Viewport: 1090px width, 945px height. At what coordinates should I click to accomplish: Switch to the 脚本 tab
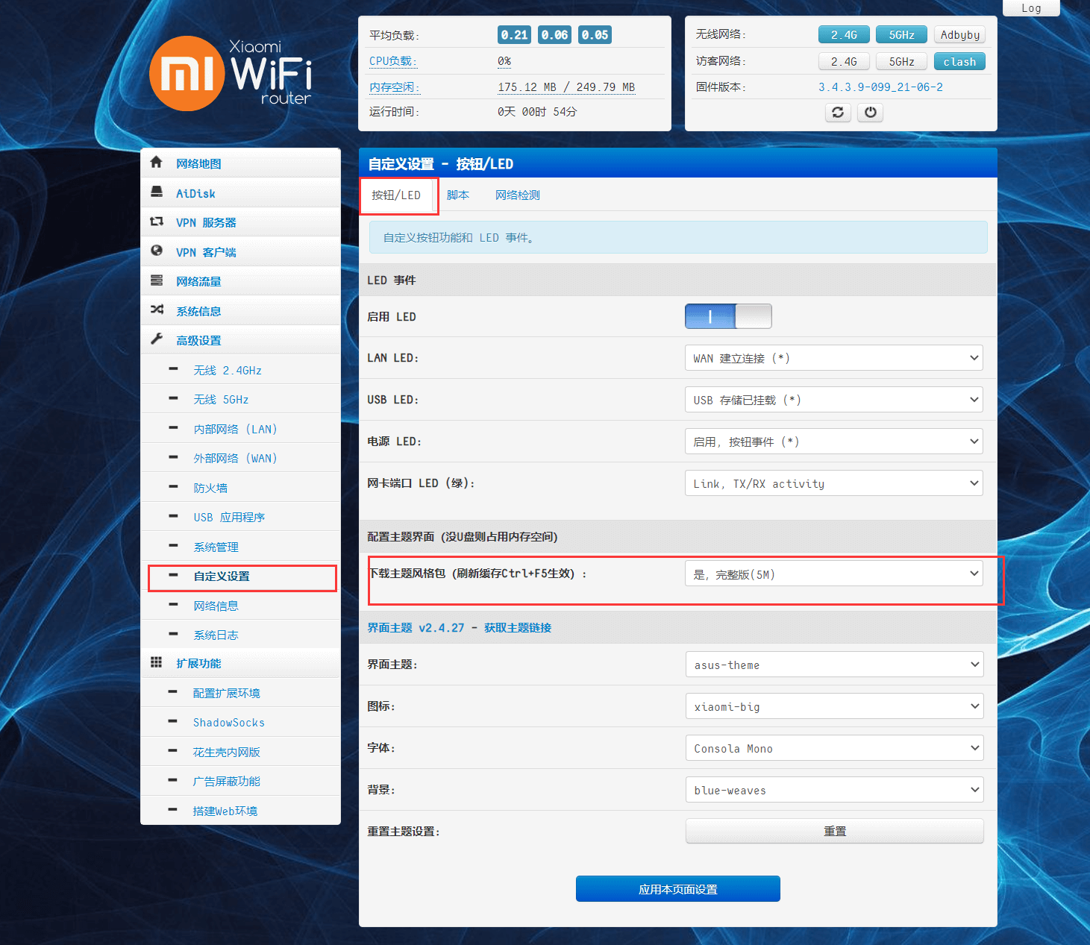tap(458, 195)
